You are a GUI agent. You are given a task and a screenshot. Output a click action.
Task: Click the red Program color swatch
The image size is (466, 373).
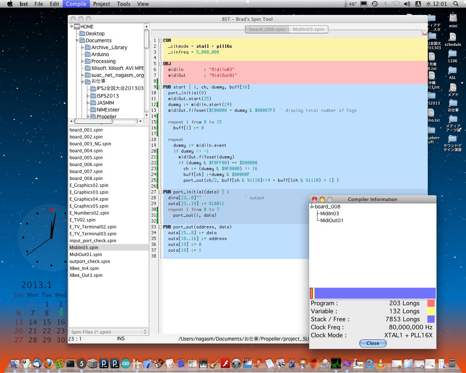click(431, 303)
